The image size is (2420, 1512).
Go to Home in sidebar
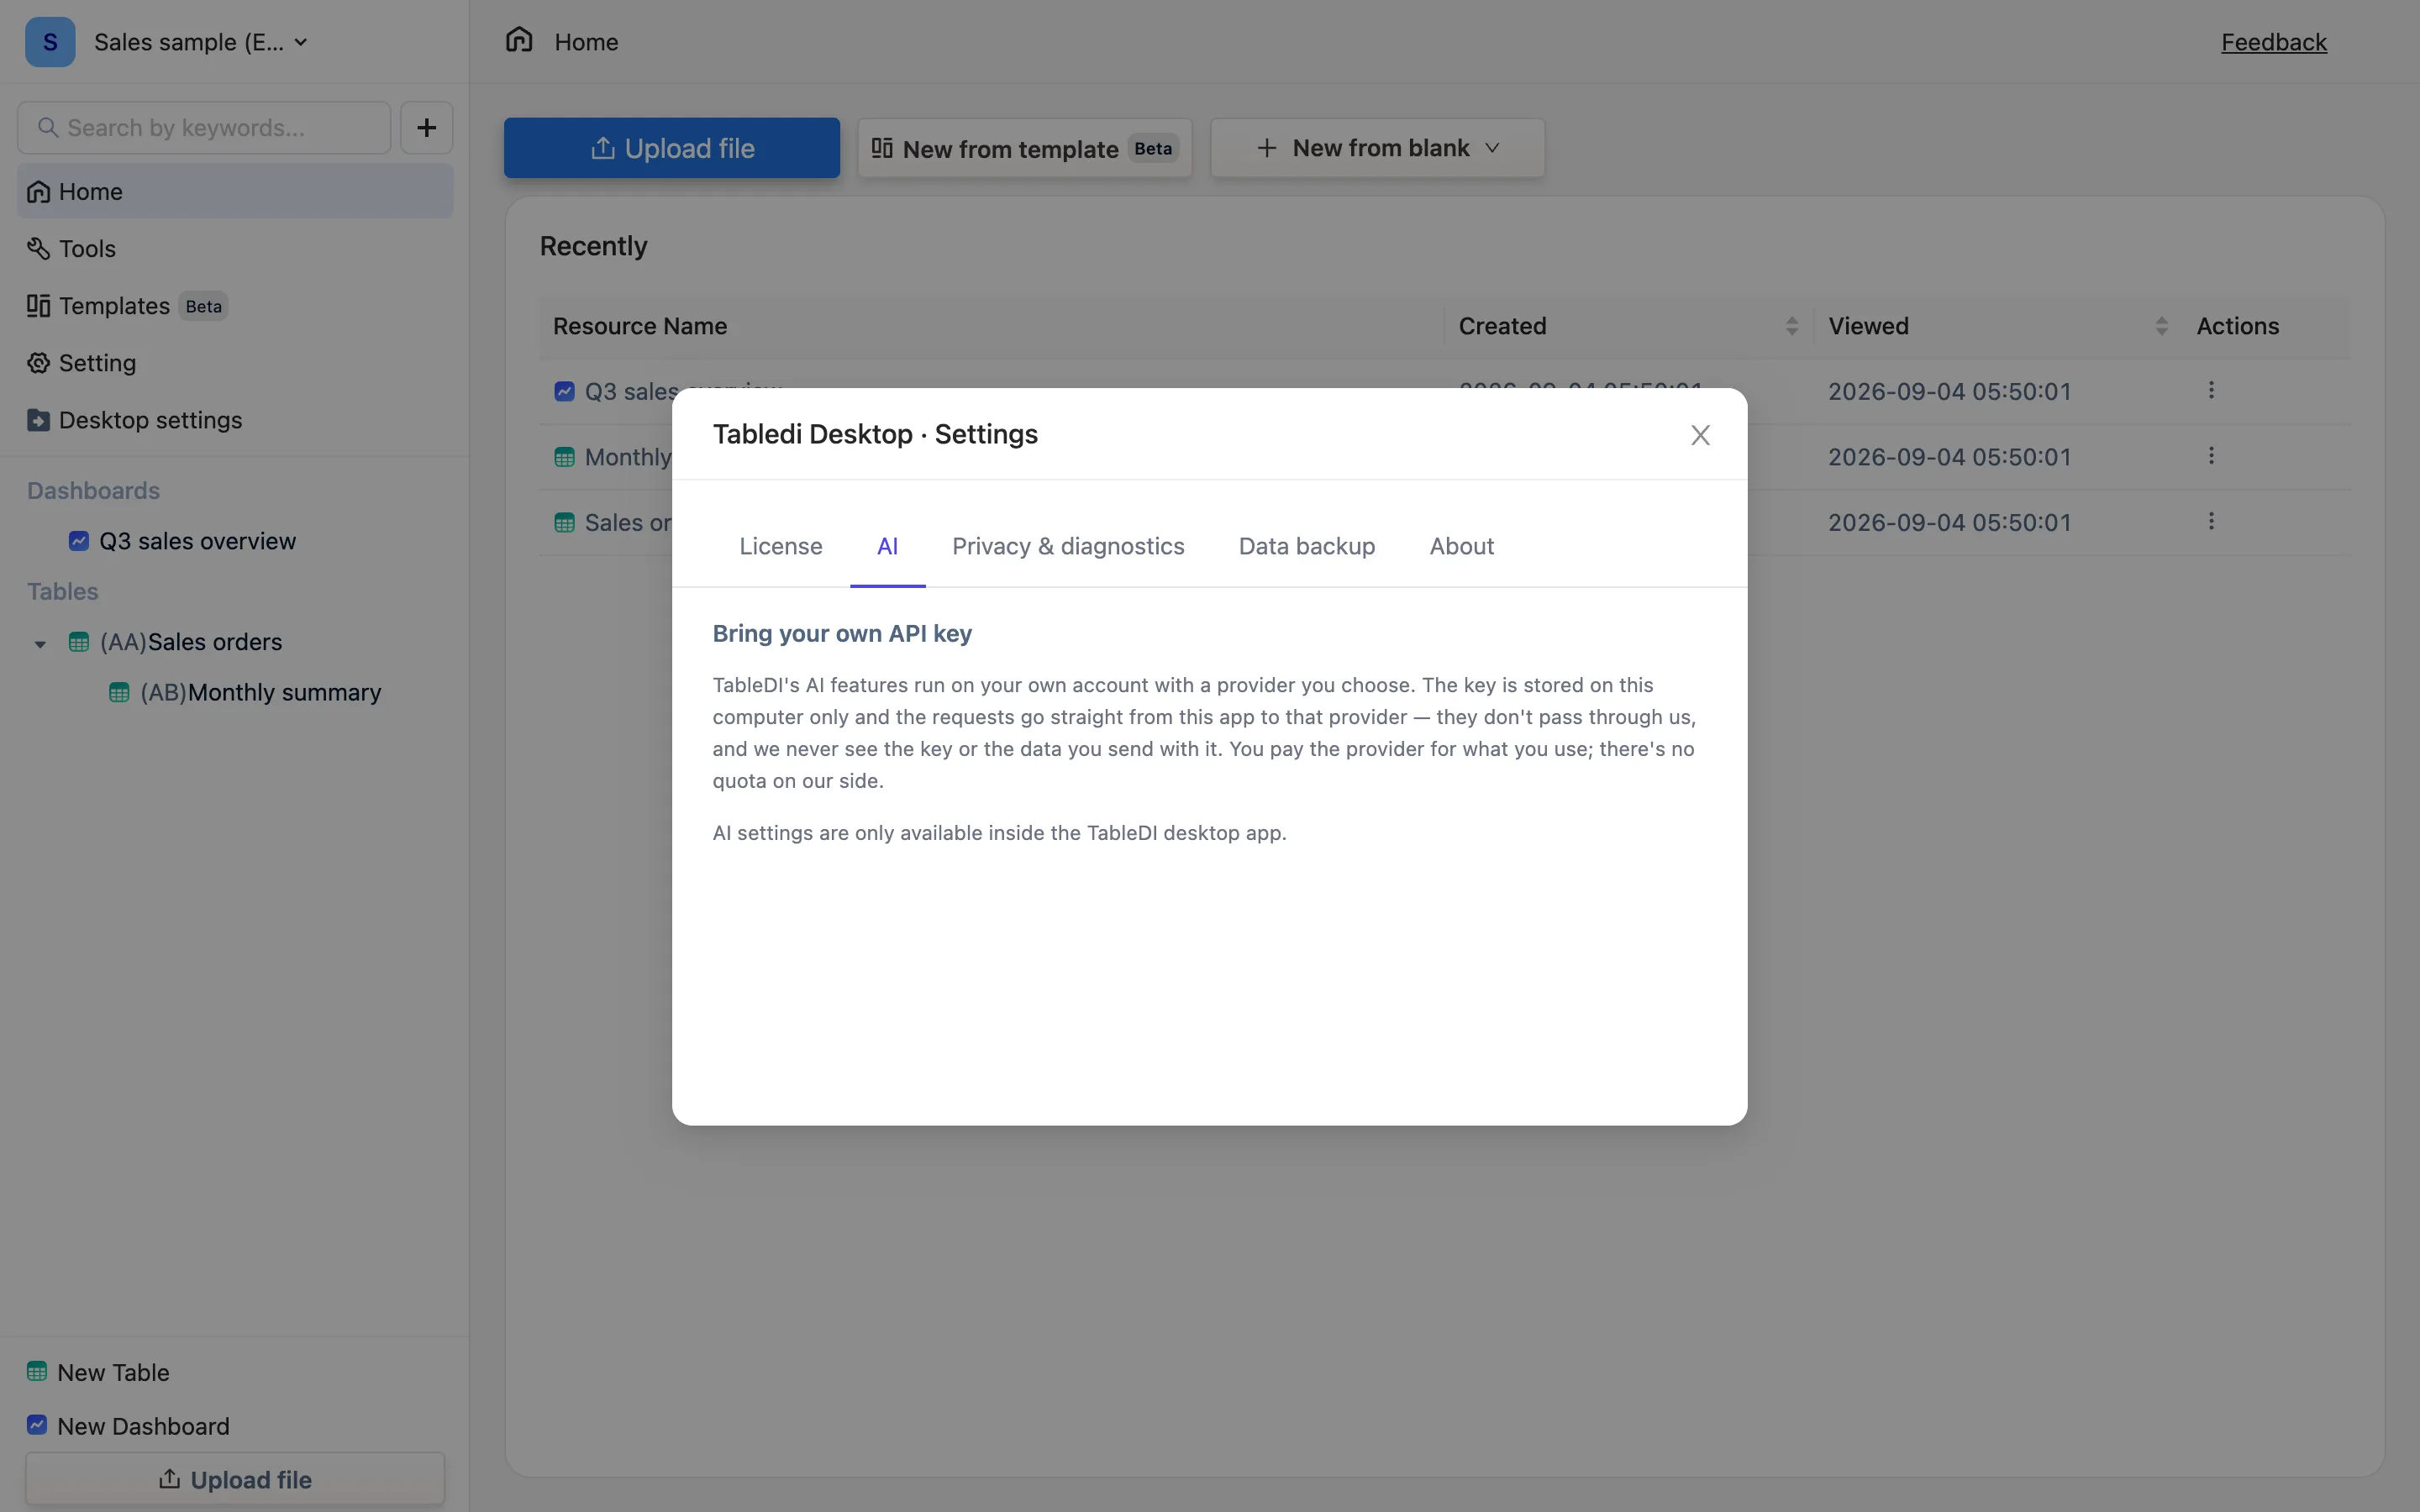pyautogui.click(x=235, y=191)
